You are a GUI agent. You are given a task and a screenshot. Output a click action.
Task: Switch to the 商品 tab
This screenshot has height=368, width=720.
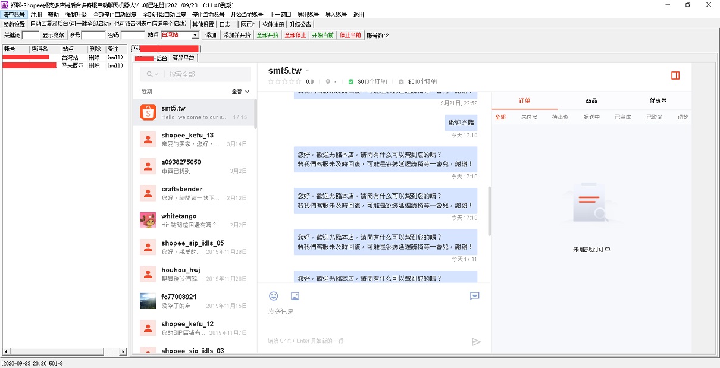(x=591, y=101)
